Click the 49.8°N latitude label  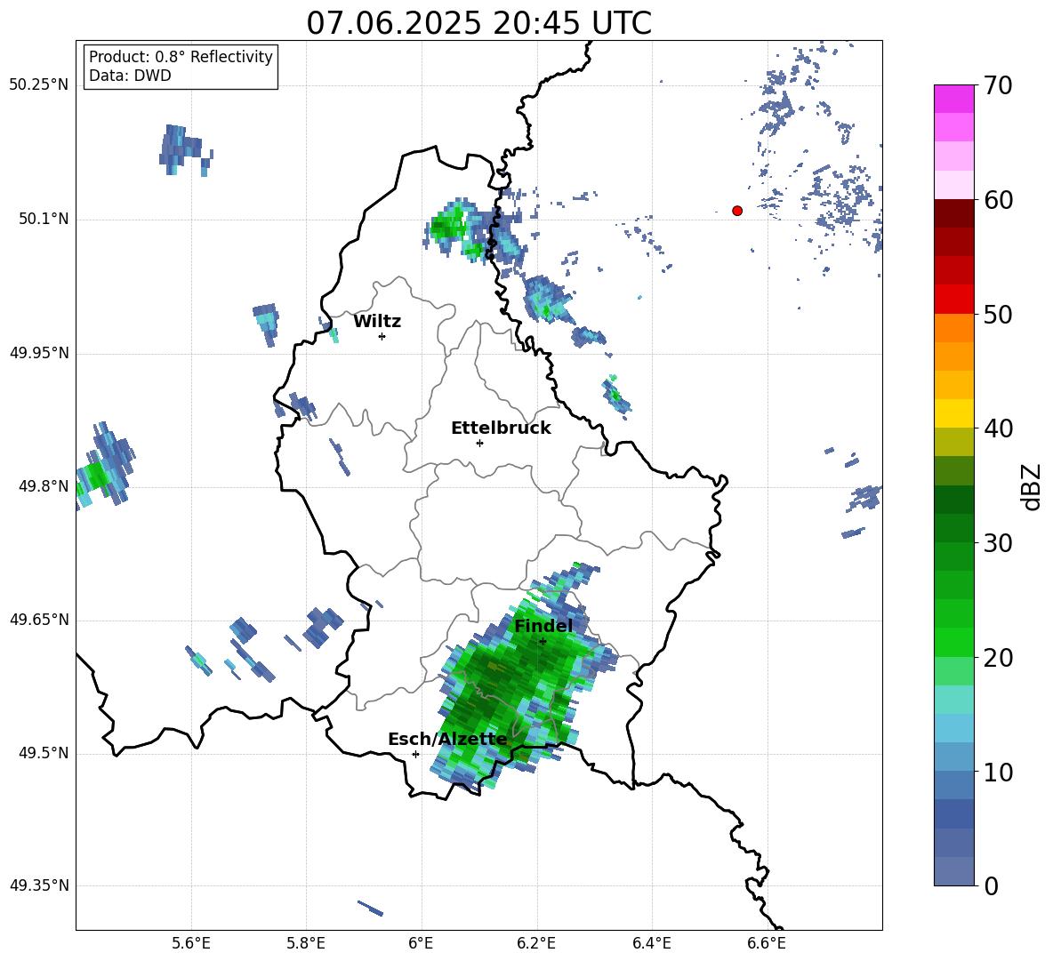pyautogui.click(x=44, y=486)
